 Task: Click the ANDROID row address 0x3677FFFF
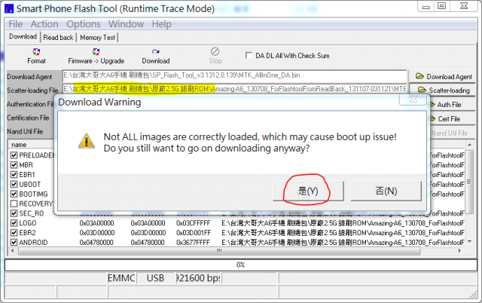194,243
